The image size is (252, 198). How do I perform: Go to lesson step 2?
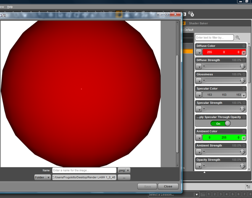coord(215,195)
